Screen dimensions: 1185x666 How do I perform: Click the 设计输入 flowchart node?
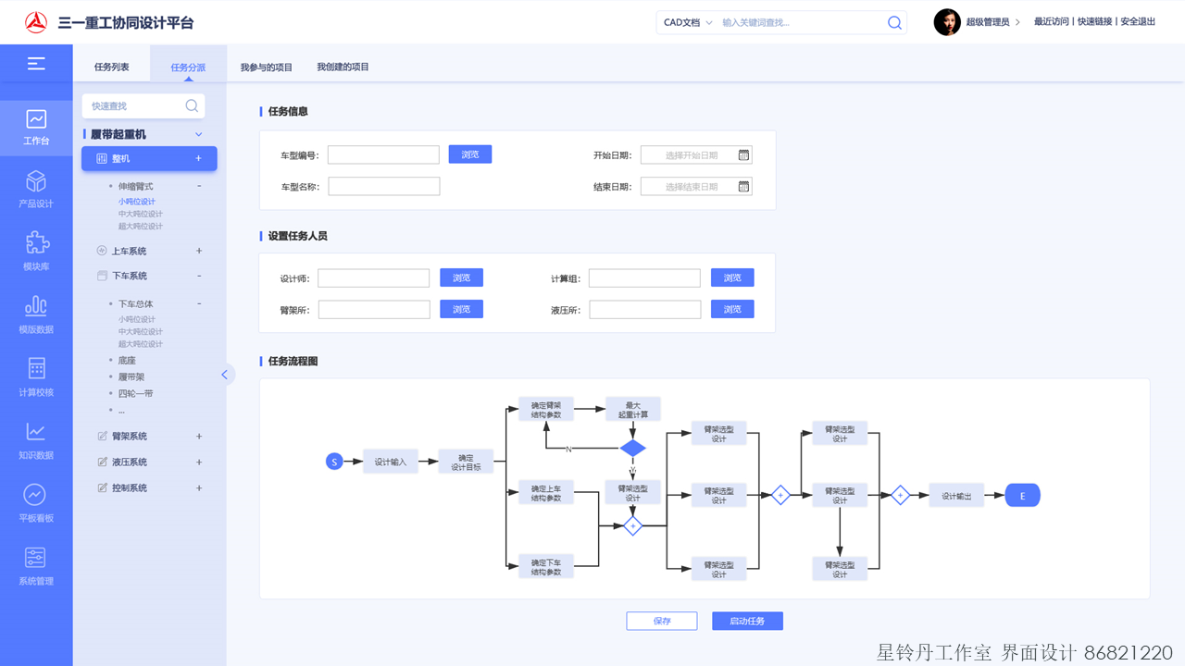391,462
